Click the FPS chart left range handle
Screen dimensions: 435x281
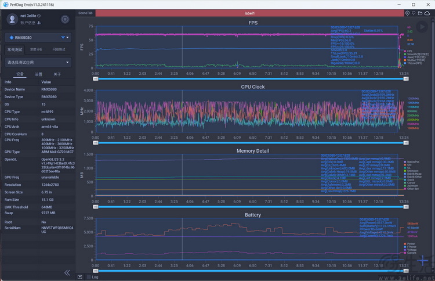(x=96, y=79)
